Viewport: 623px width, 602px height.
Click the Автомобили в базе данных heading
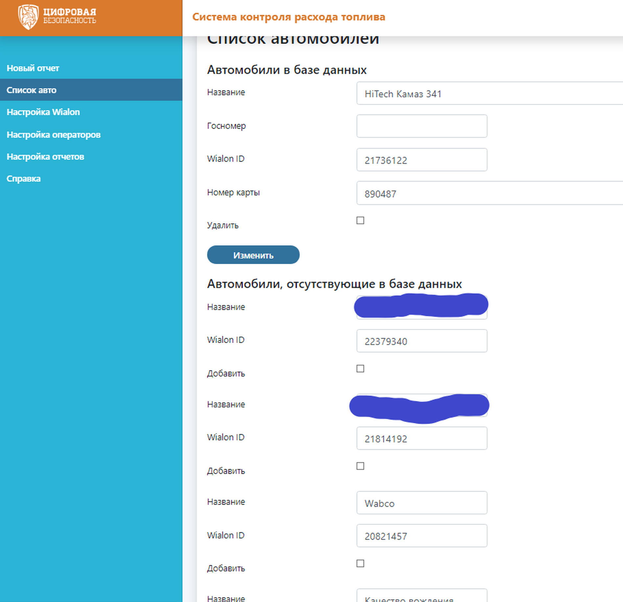(287, 70)
